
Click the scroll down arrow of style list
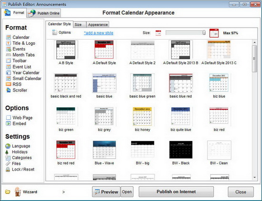click(254, 177)
